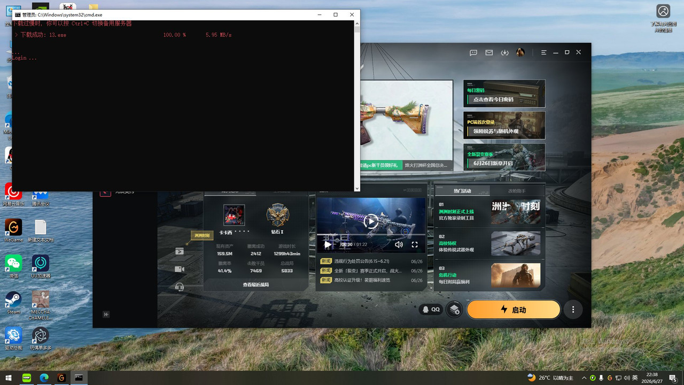The width and height of the screenshot is (684, 385).
Task: Click down arrow of cmd window scrollbar
Action: tap(356, 188)
